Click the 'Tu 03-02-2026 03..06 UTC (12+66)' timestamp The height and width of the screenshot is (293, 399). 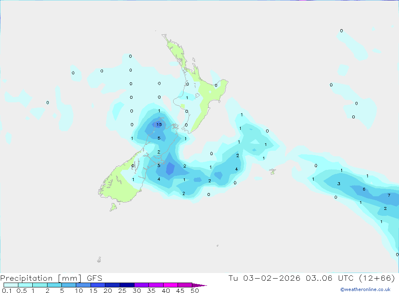pyautogui.click(x=312, y=278)
